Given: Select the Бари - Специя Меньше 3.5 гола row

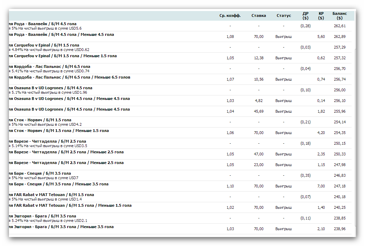Looking at the screenshot, I should tap(180, 186).
